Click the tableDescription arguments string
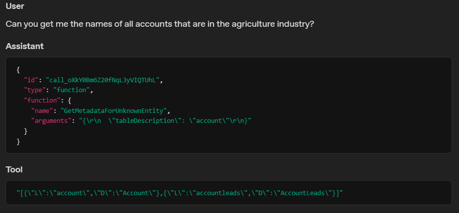This screenshot has height=213, width=459. [165, 121]
